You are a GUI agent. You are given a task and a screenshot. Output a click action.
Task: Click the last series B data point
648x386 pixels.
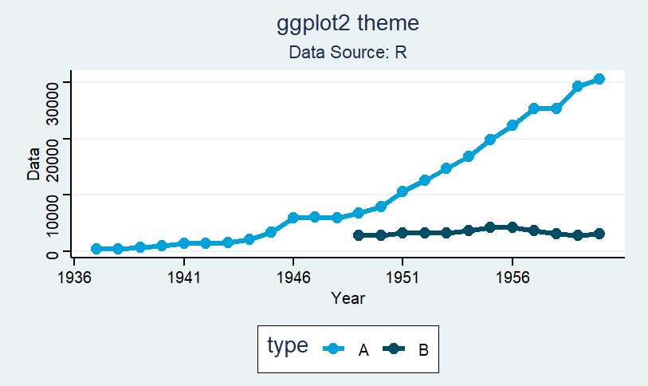(x=599, y=234)
